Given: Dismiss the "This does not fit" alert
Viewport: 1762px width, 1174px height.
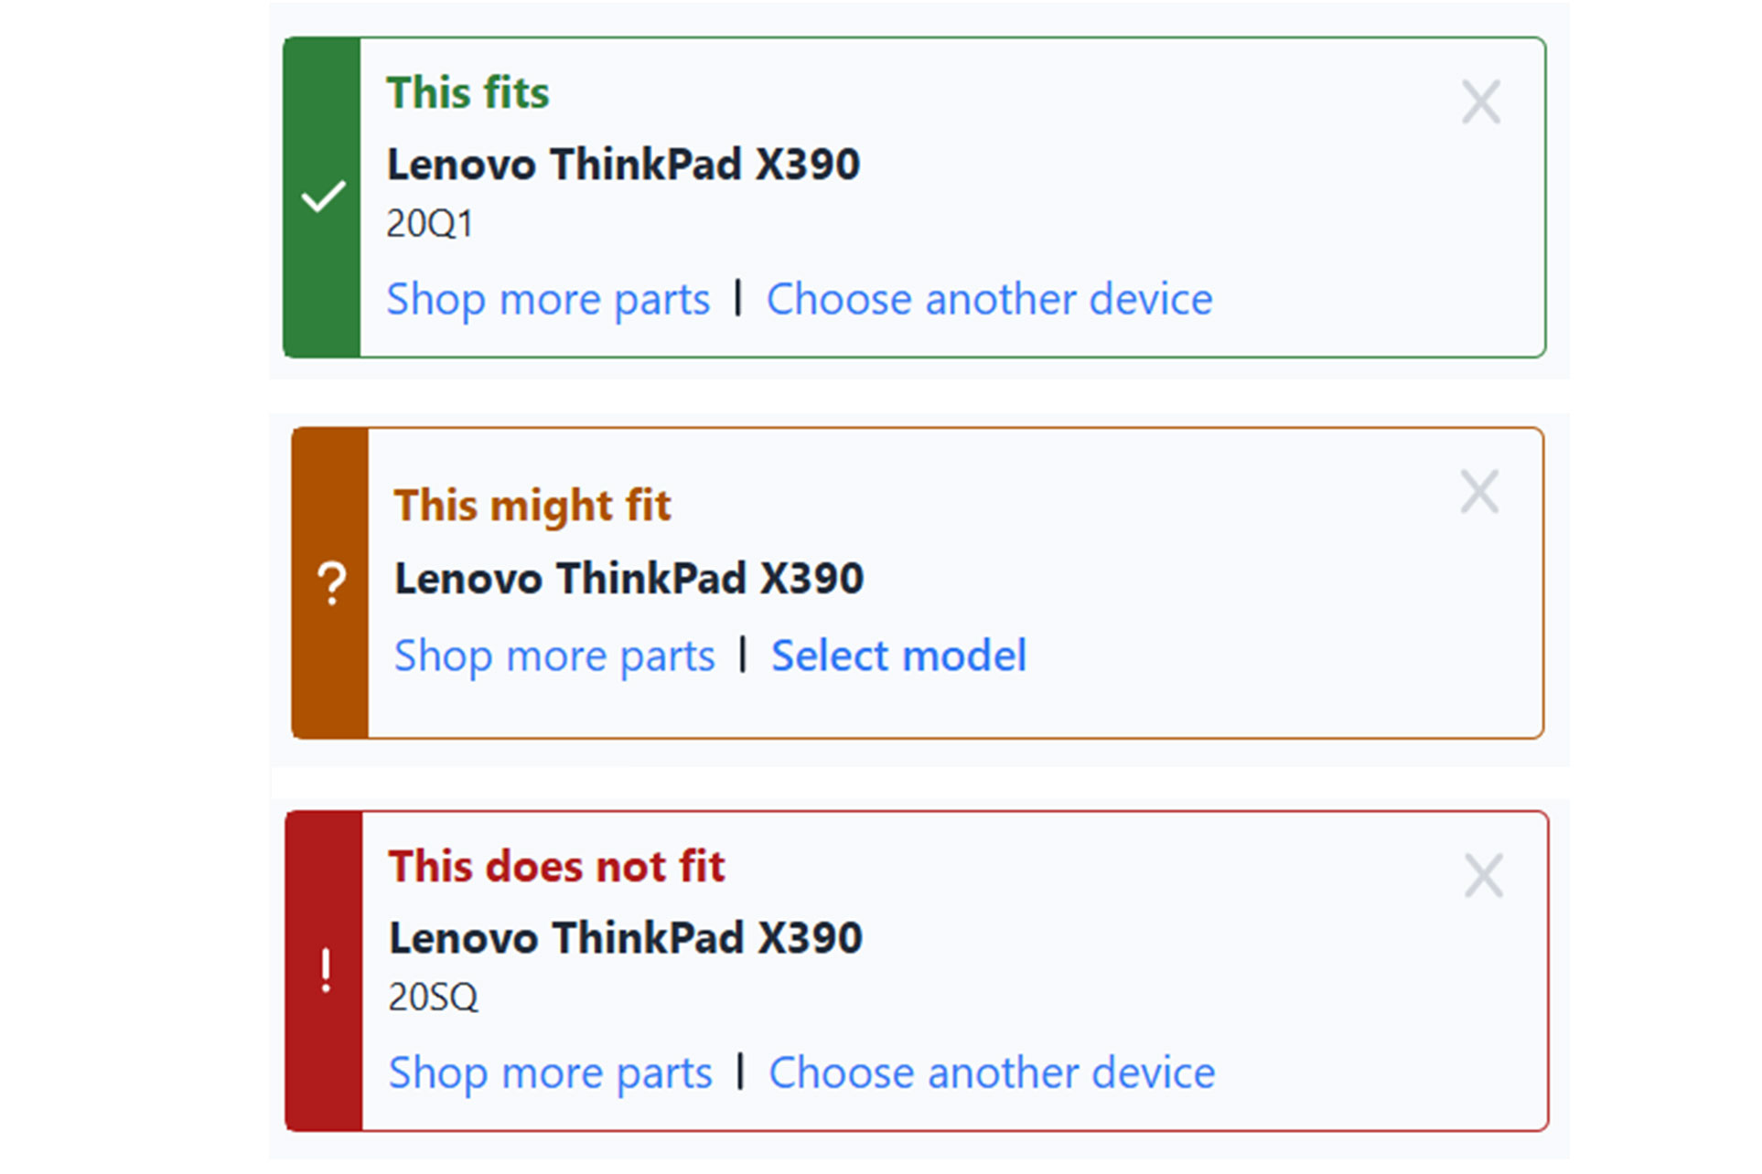Looking at the screenshot, I should tap(1483, 877).
